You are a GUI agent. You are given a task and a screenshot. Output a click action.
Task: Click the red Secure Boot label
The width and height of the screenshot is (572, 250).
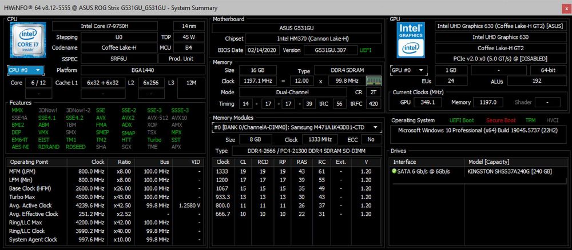click(500, 120)
